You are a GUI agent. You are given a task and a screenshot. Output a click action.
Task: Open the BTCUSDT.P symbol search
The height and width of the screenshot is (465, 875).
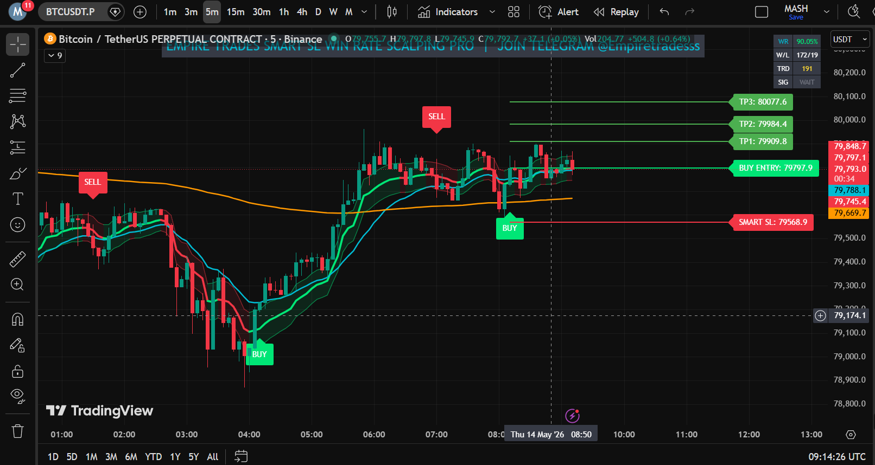71,12
